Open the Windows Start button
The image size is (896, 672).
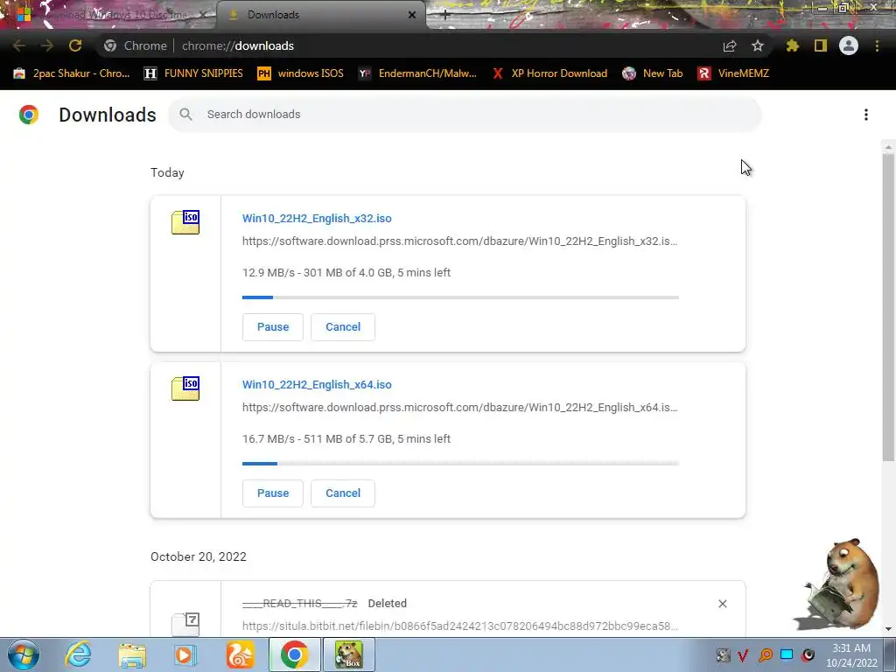[x=24, y=654]
